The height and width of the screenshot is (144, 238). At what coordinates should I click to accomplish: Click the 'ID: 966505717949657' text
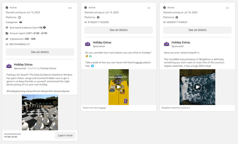tap(175, 22)
